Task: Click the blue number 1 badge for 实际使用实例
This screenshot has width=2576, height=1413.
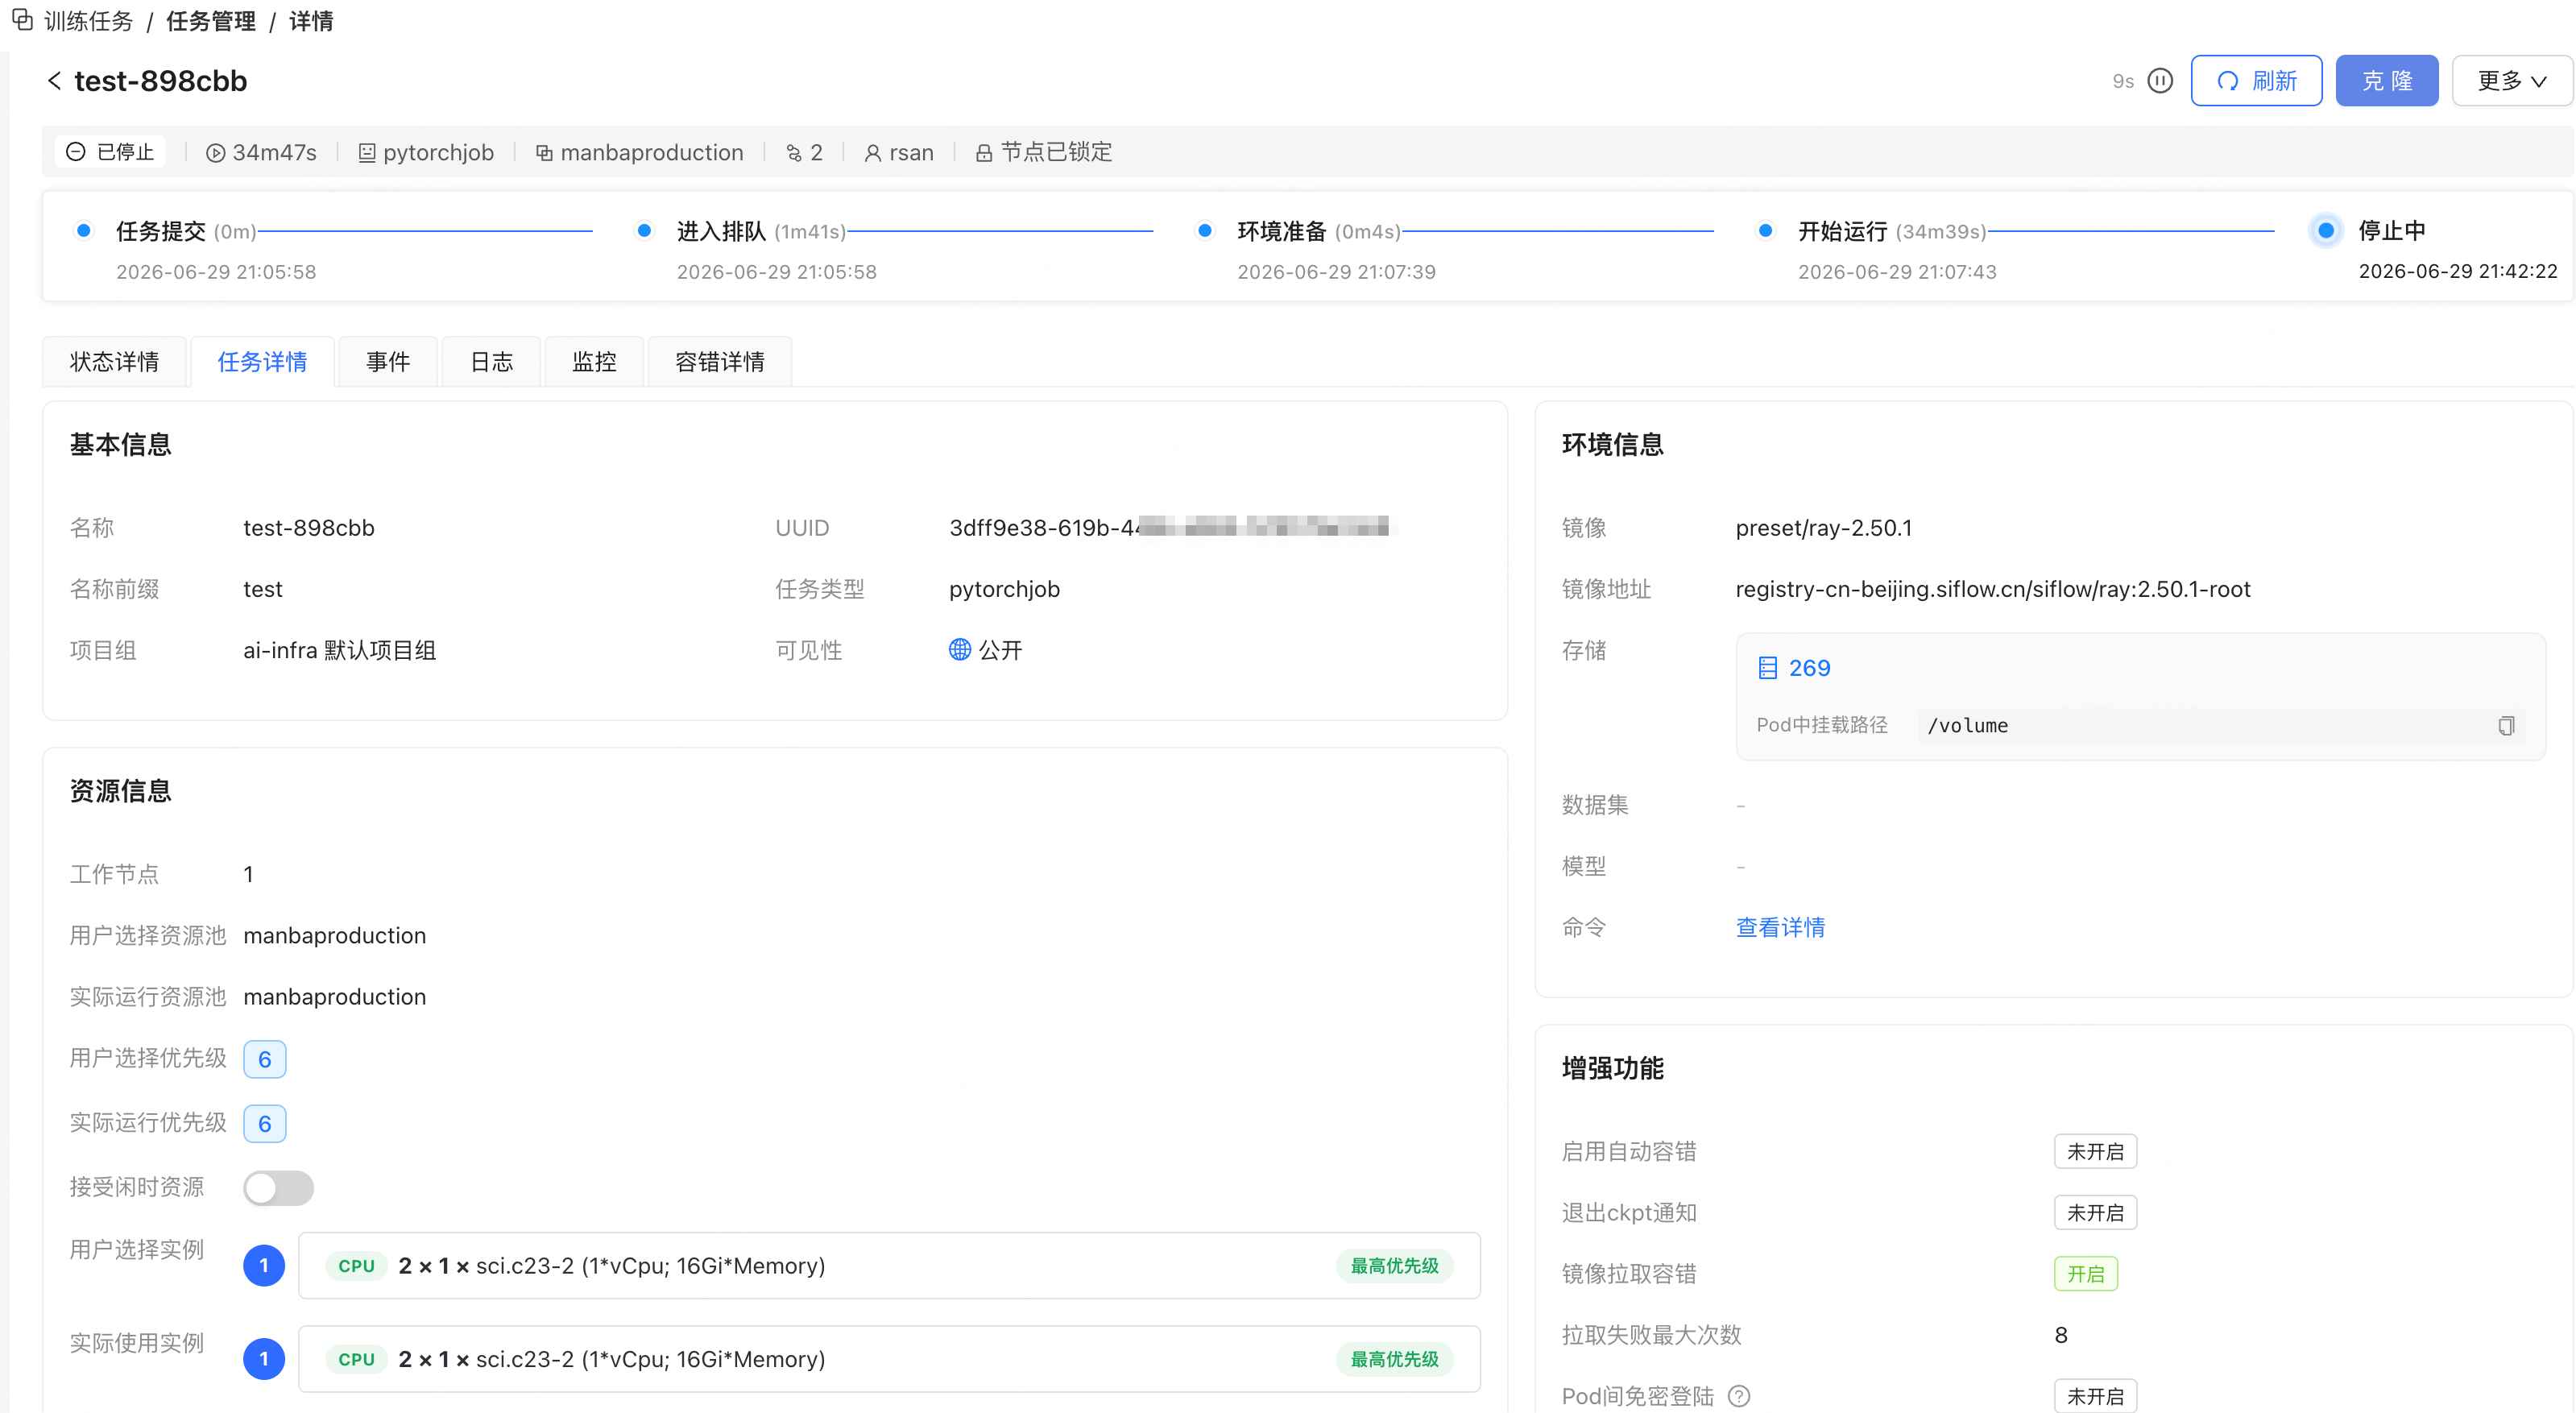Action: [x=264, y=1359]
